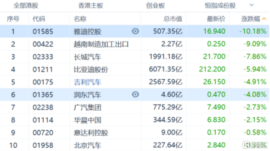The image size is (270, 151).
Task: Click 华晨中国 in the list
Action: pyautogui.click(x=87, y=120)
